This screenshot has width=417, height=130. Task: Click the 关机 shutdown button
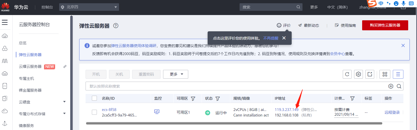[x=119, y=74]
